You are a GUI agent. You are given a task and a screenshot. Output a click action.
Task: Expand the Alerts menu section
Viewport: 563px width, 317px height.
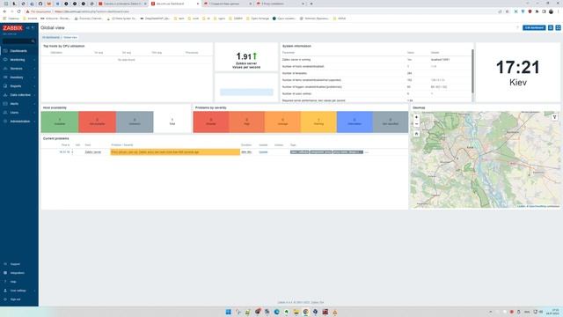point(18,104)
